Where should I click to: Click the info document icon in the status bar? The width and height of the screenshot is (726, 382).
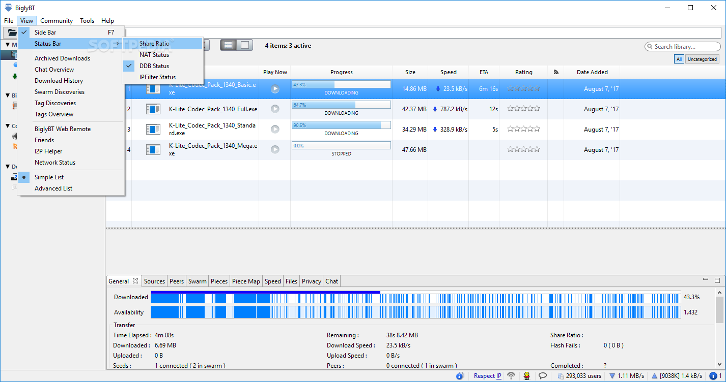(x=460, y=376)
